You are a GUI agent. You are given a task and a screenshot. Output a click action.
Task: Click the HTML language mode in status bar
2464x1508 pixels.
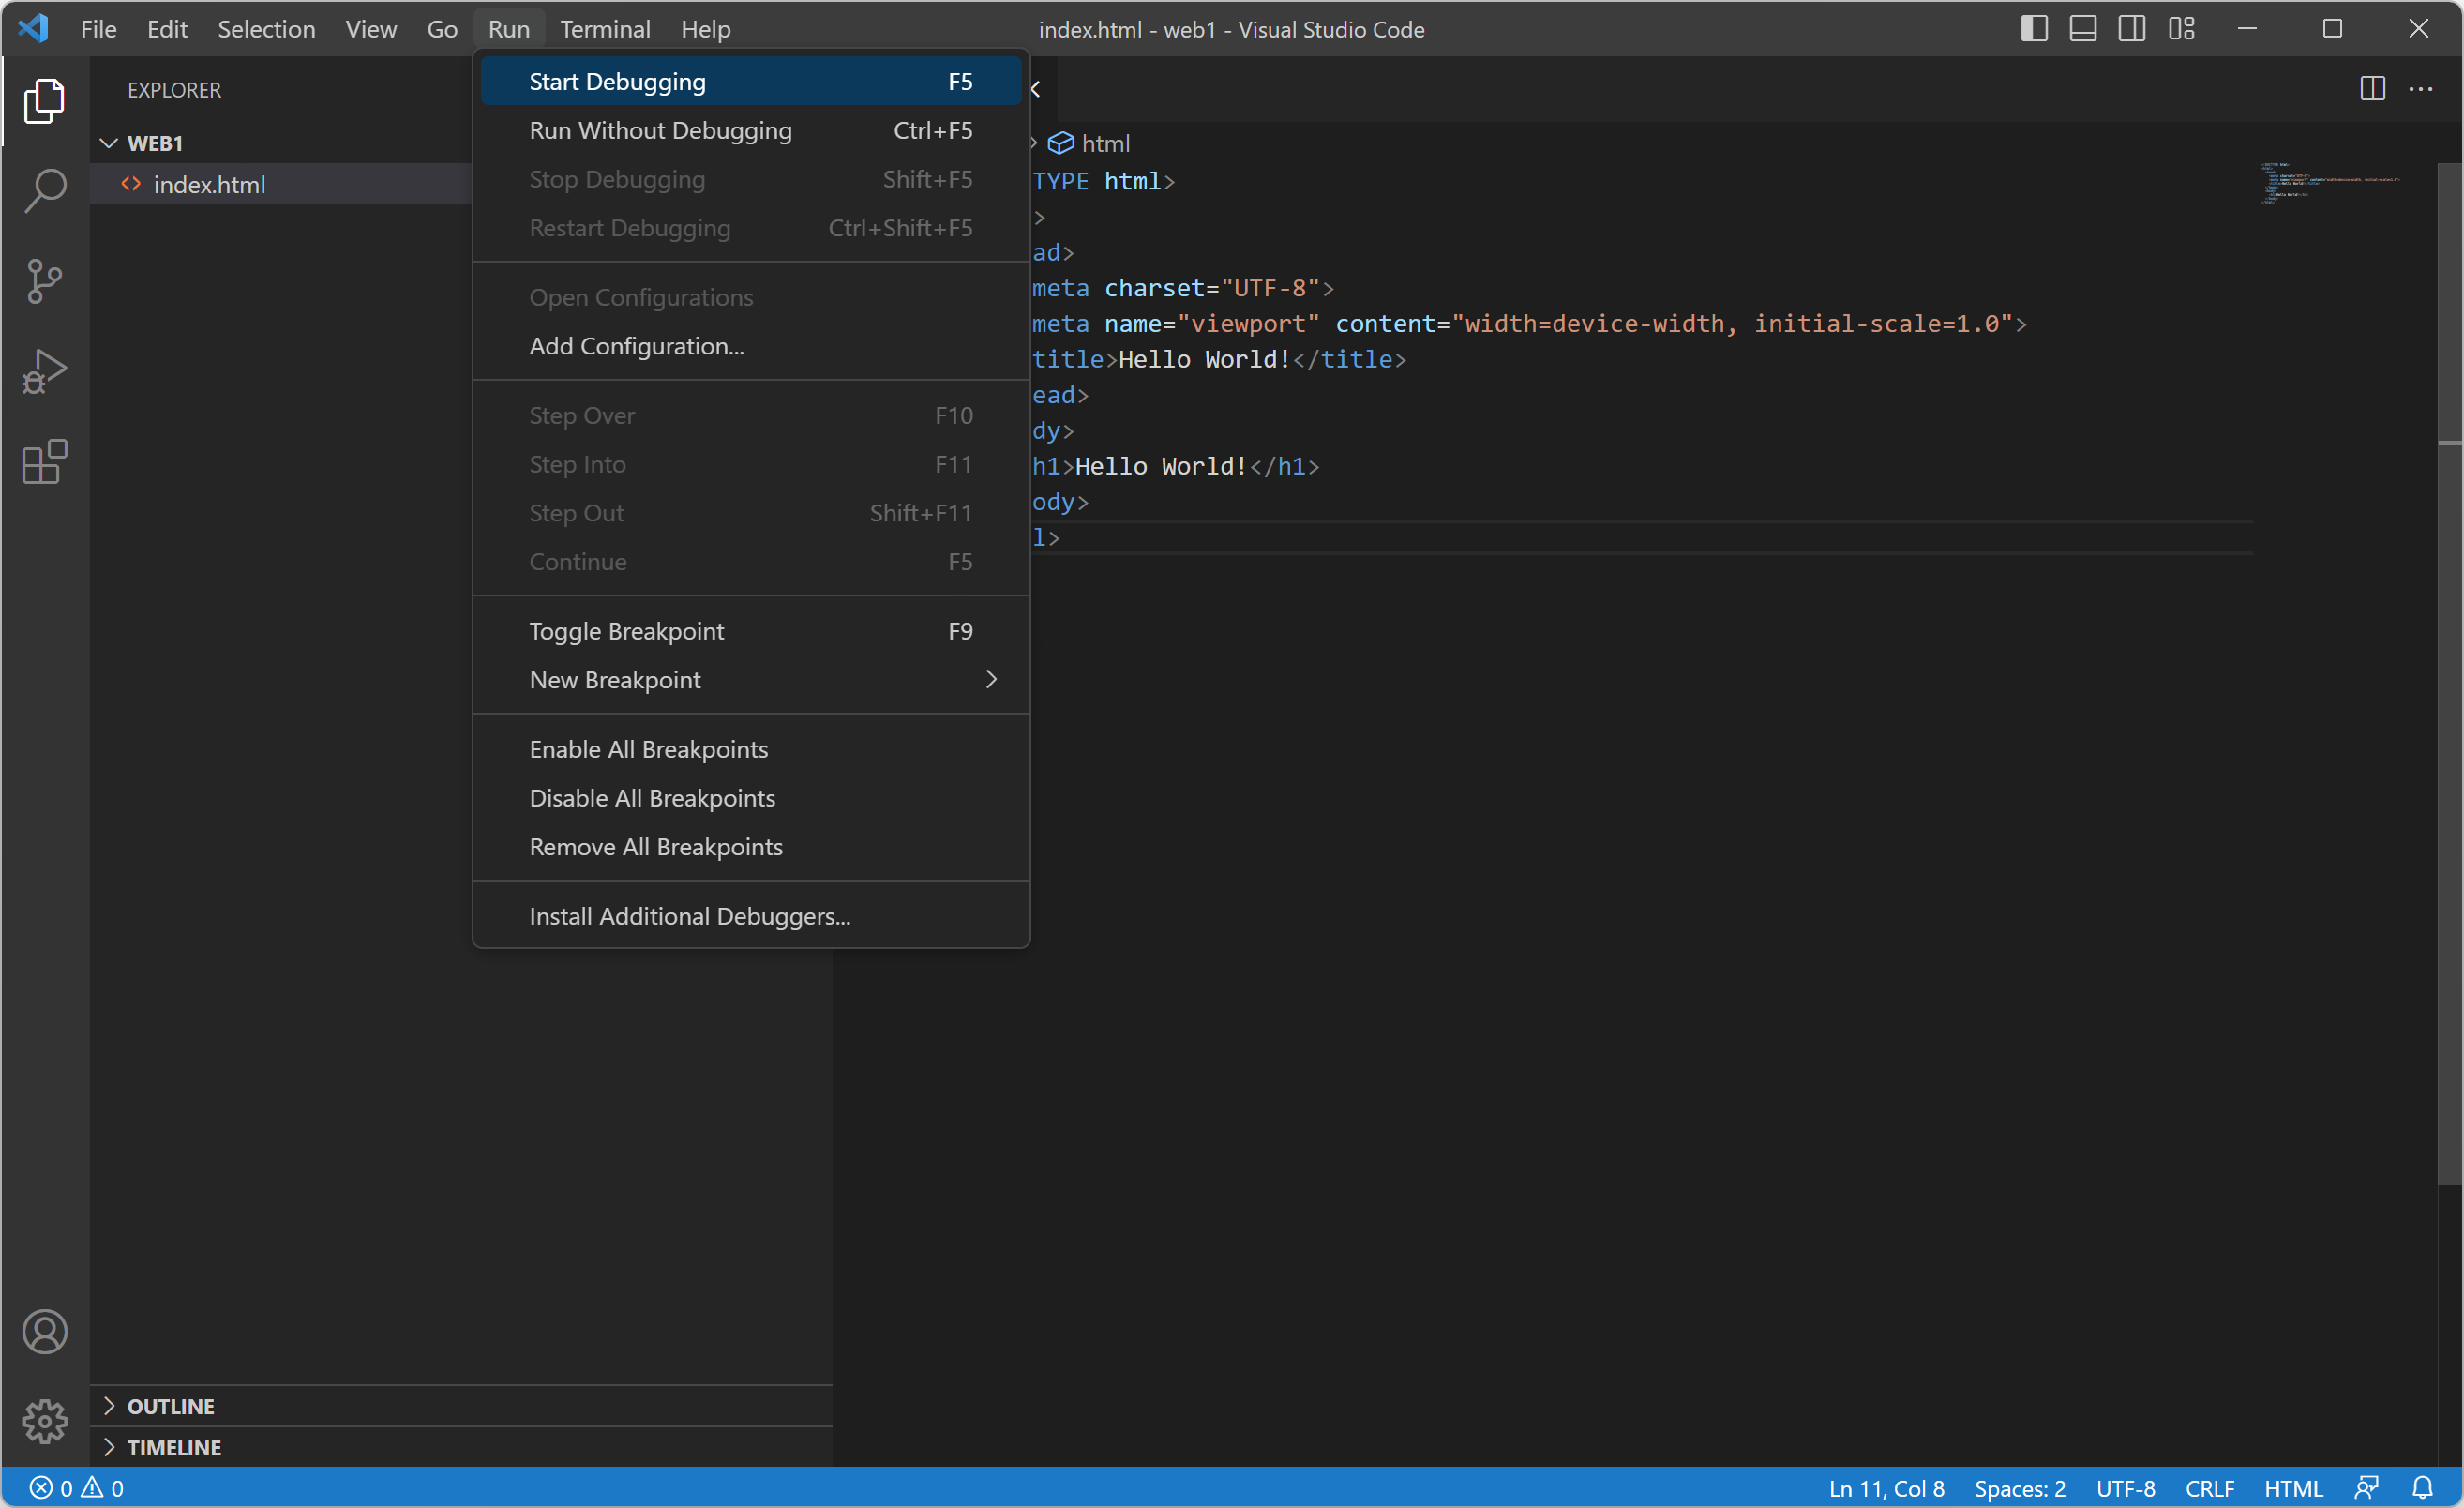(2293, 1488)
